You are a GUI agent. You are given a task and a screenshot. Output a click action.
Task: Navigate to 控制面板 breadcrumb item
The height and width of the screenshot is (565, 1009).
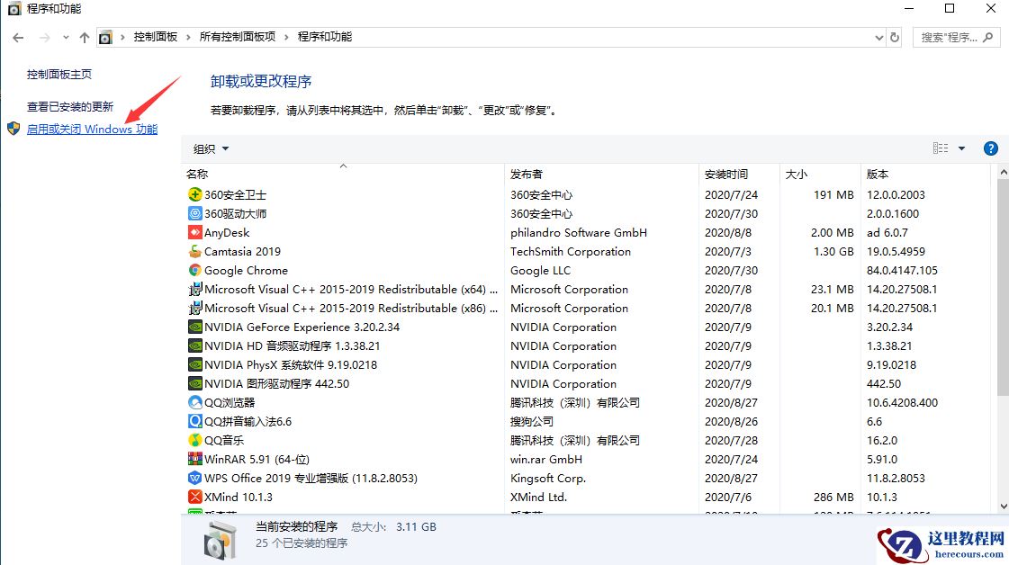154,38
